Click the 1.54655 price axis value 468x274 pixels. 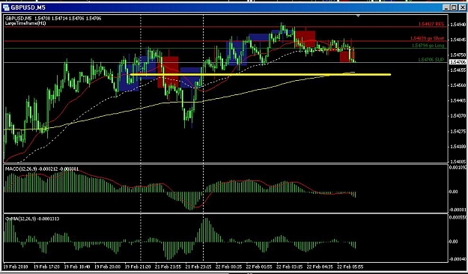[458, 70]
